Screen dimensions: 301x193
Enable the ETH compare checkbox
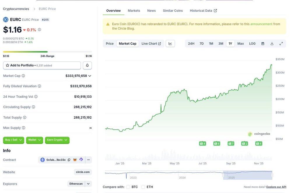click(143, 187)
